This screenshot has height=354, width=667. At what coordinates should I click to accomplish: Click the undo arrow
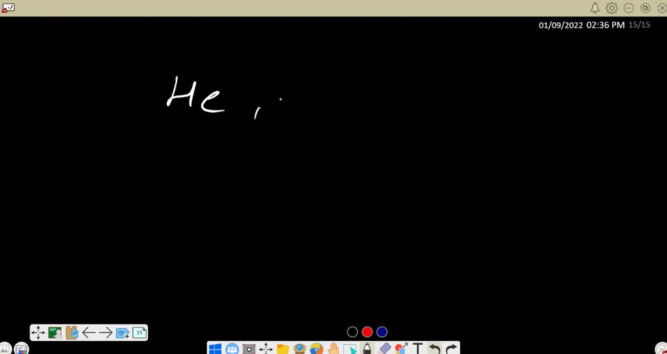tap(434, 349)
